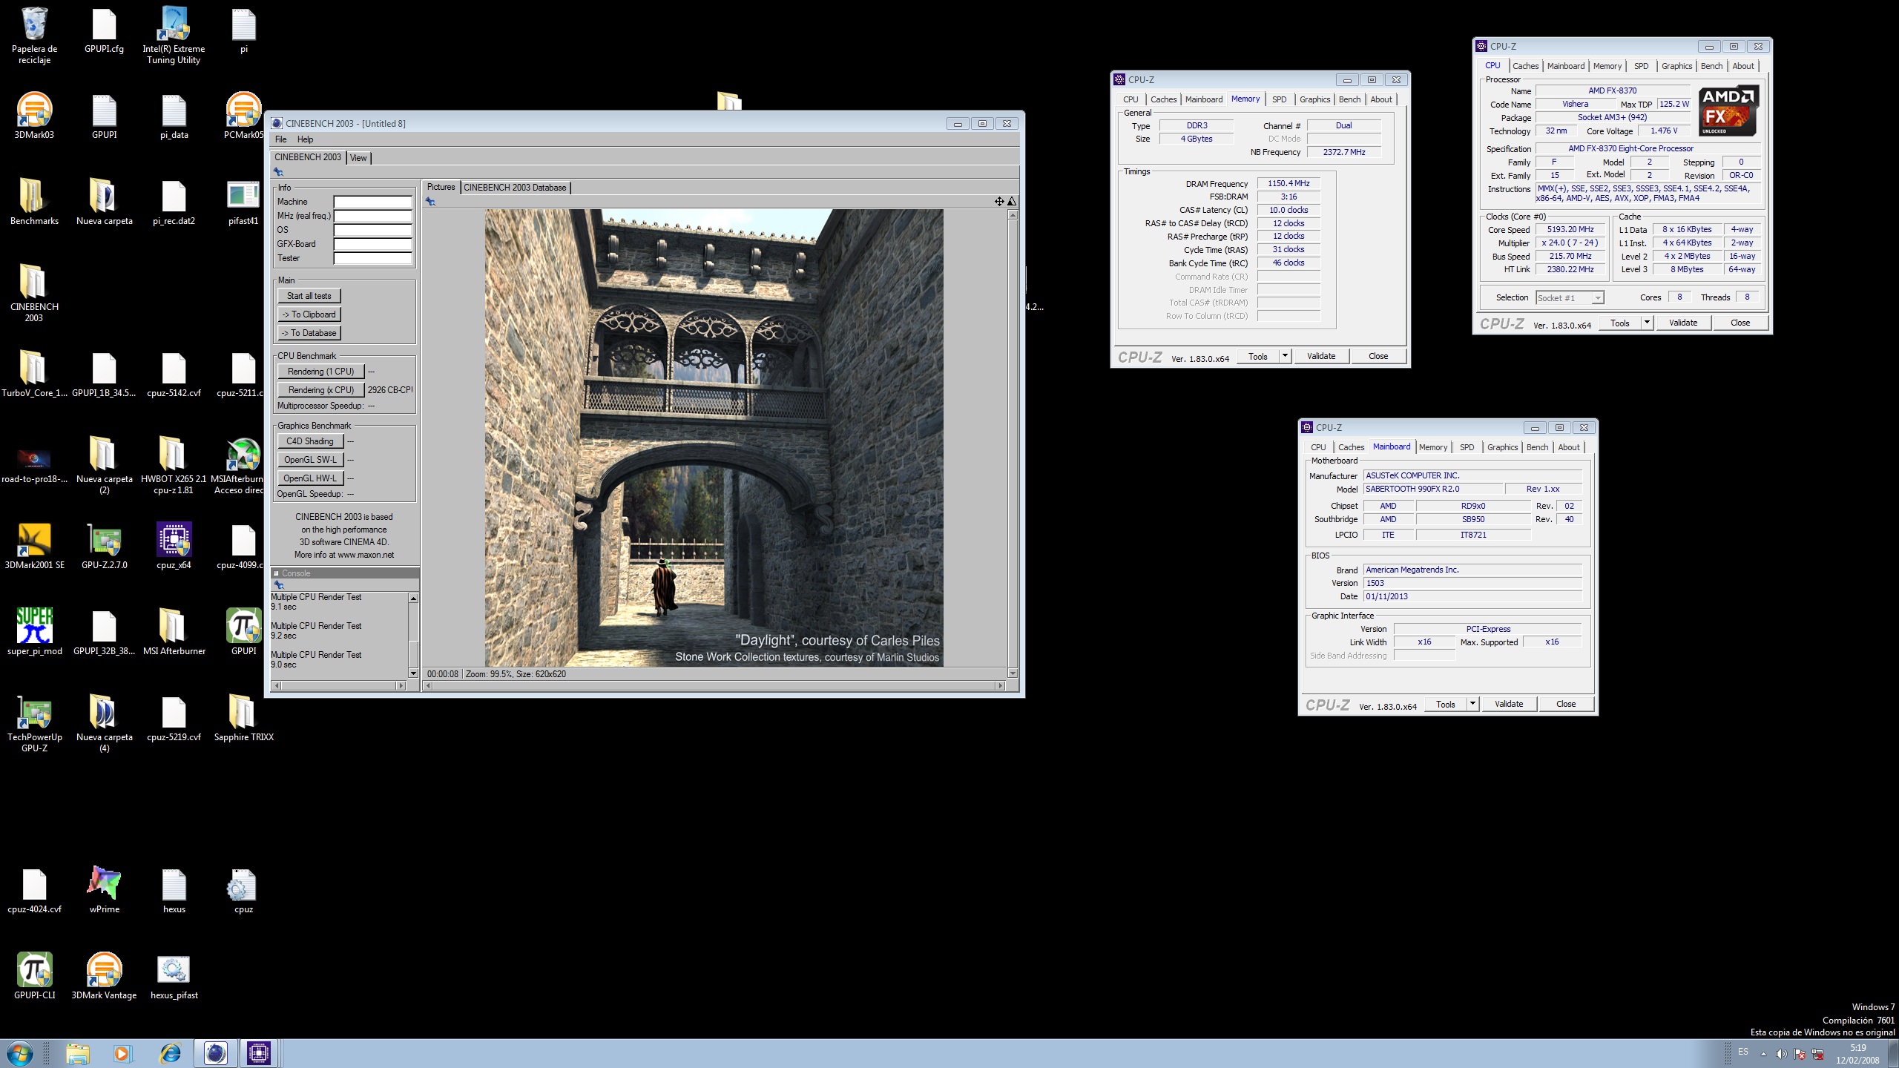Launch the super_pi_mod icon
Image resolution: width=1899 pixels, height=1068 pixels.
click(x=34, y=632)
